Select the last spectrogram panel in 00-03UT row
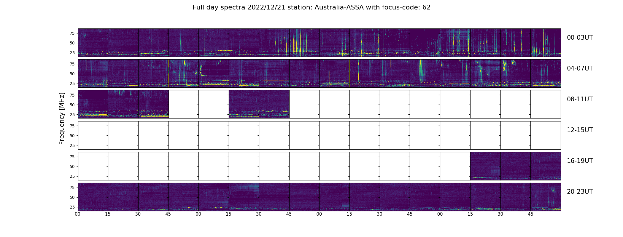The width and height of the screenshot is (623, 237). 546,43
